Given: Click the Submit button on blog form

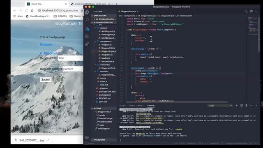Looking at the screenshot, I should click(x=46, y=79).
